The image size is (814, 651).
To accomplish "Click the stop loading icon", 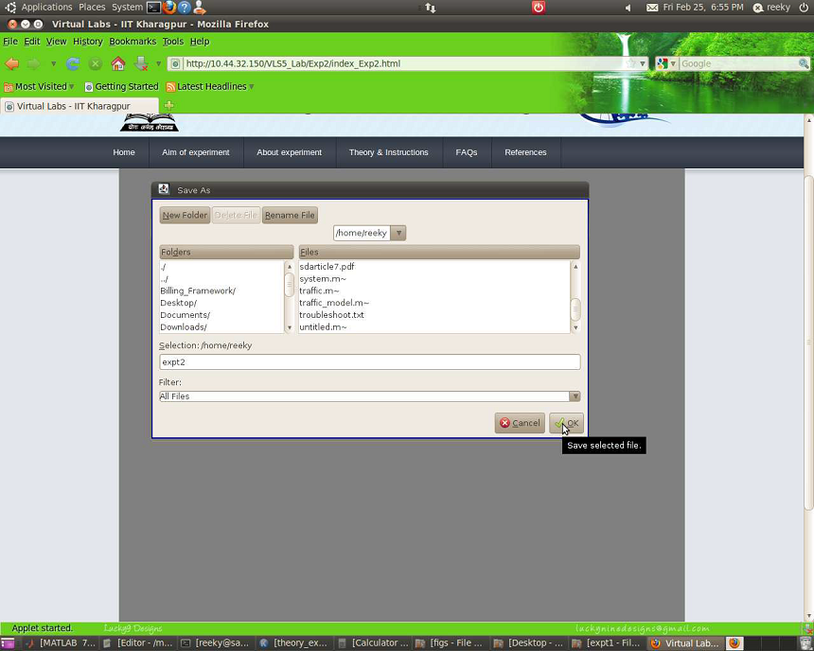I will 95,63.
